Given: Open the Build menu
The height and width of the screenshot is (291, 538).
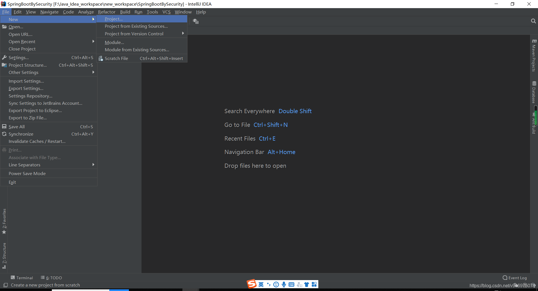Looking at the screenshot, I should click(125, 12).
